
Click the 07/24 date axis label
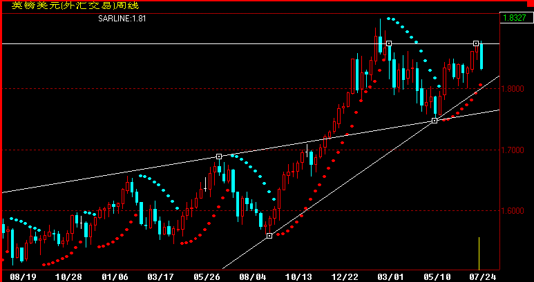(x=483, y=277)
